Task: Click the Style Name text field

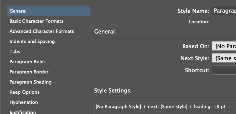Action: tap(224, 11)
